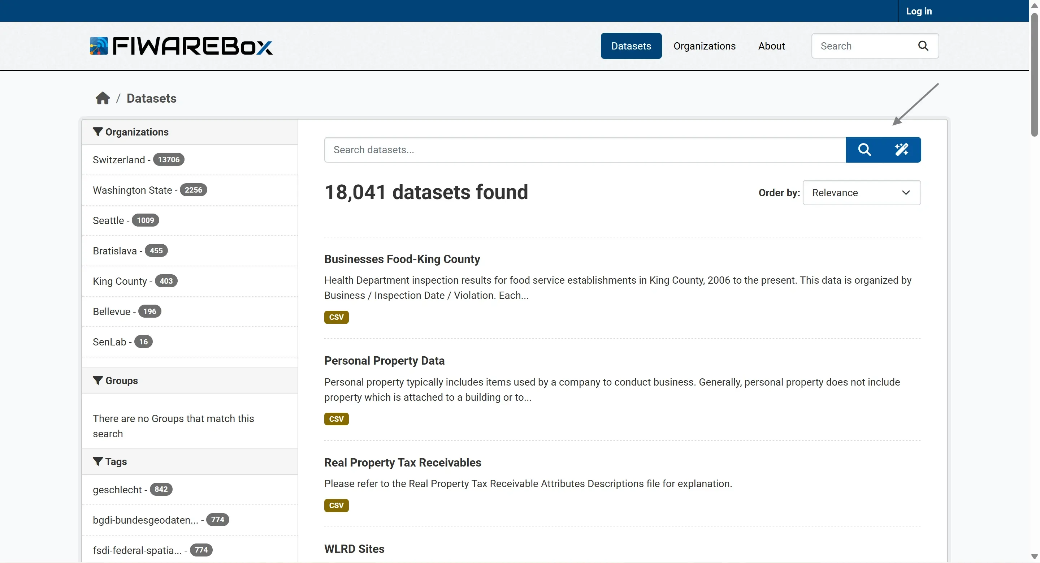The height and width of the screenshot is (563, 1040).
Task: Open the Organizations navigation tab
Action: pyautogui.click(x=704, y=46)
